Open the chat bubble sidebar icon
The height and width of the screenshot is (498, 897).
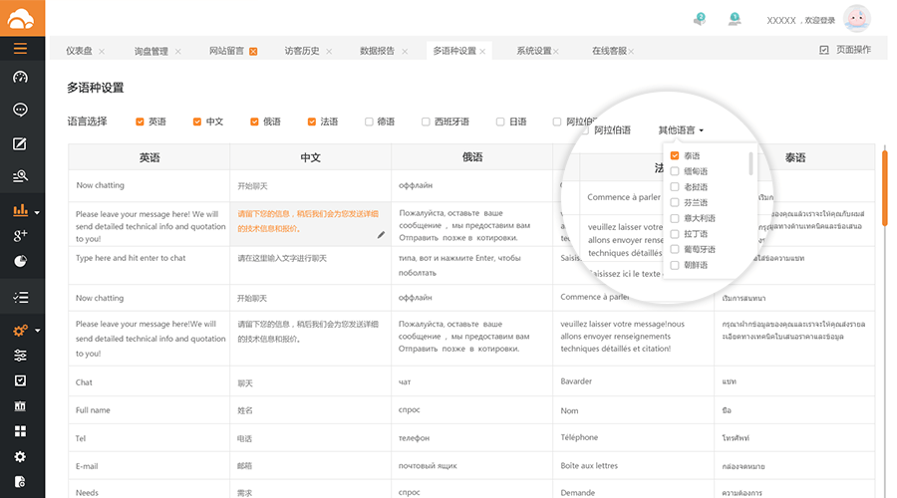click(21, 110)
